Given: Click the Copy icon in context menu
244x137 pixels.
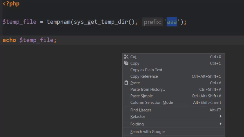Looking at the screenshot, I should pyautogui.click(x=126, y=63).
